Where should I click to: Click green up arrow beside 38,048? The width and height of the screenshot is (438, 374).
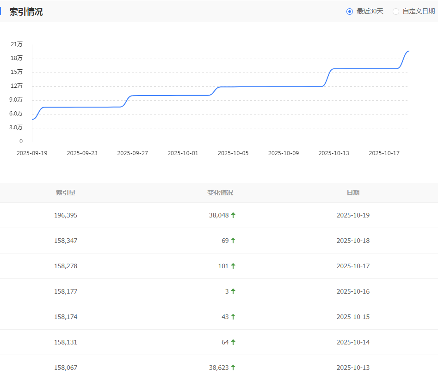(x=233, y=215)
